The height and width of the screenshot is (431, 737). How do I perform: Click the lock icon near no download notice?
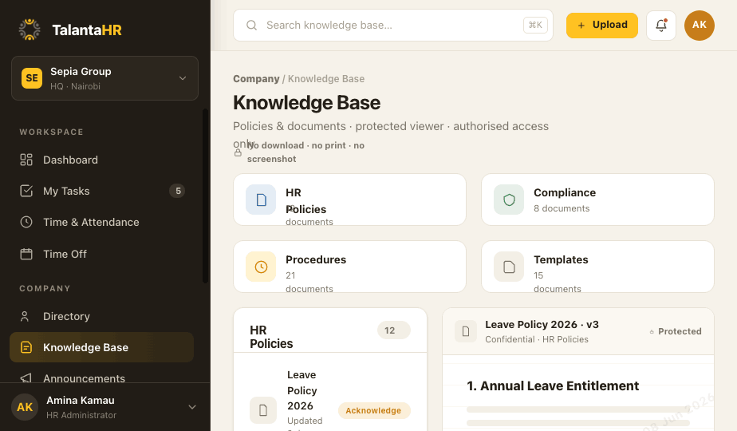pyautogui.click(x=238, y=152)
